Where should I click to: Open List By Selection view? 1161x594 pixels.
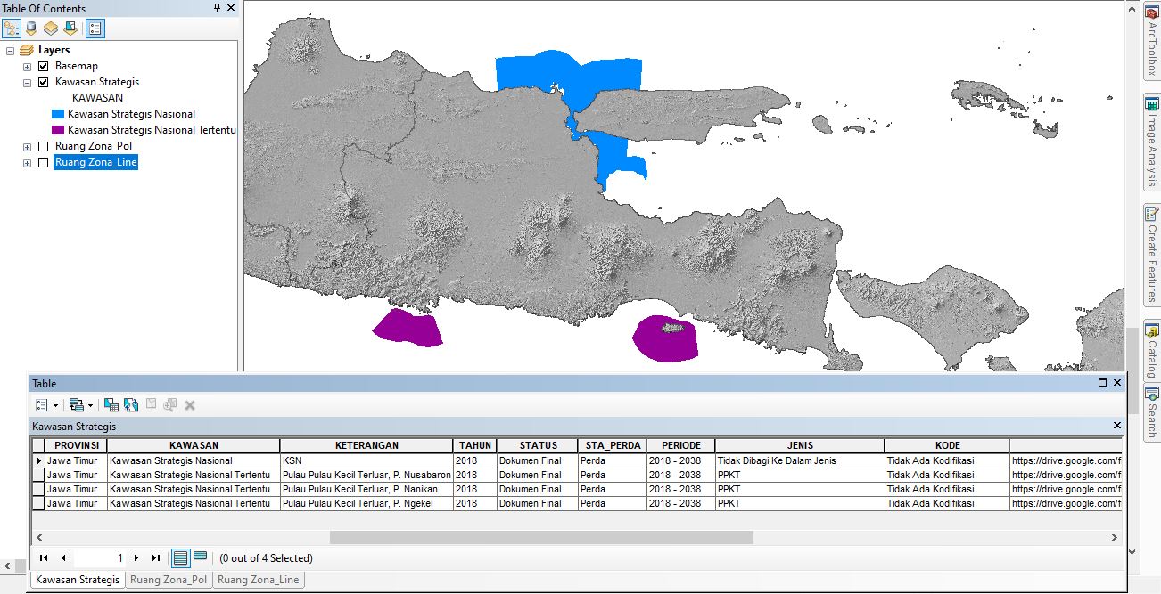pos(72,28)
